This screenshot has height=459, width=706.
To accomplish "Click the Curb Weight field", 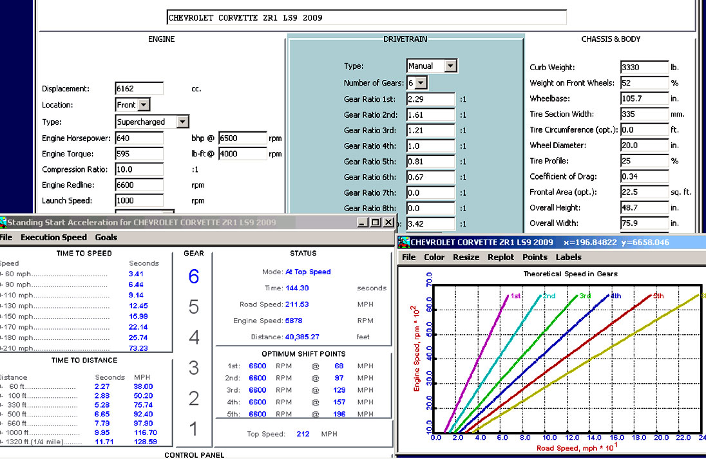I will 644,67.
